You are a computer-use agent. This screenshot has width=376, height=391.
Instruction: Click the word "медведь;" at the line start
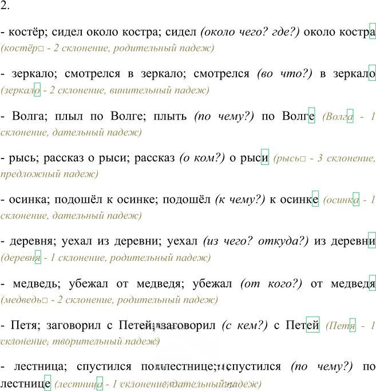pos(37,283)
